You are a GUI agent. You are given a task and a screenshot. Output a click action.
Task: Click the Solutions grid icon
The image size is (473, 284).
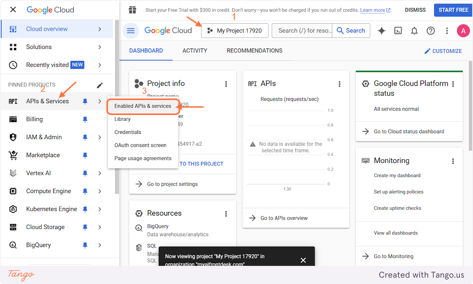[x=13, y=47]
